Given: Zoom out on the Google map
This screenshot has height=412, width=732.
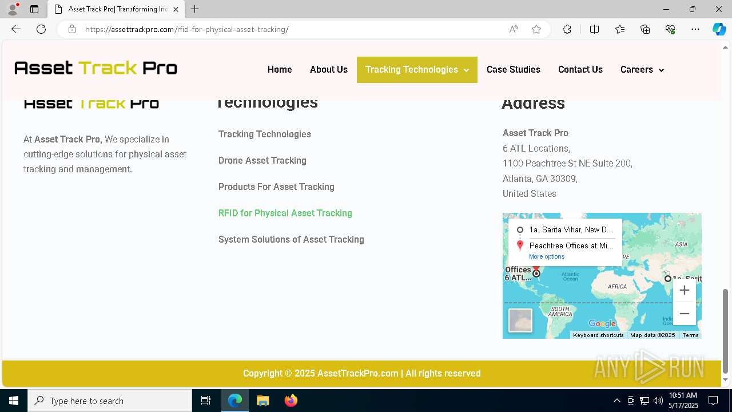Looking at the screenshot, I should click(684, 314).
